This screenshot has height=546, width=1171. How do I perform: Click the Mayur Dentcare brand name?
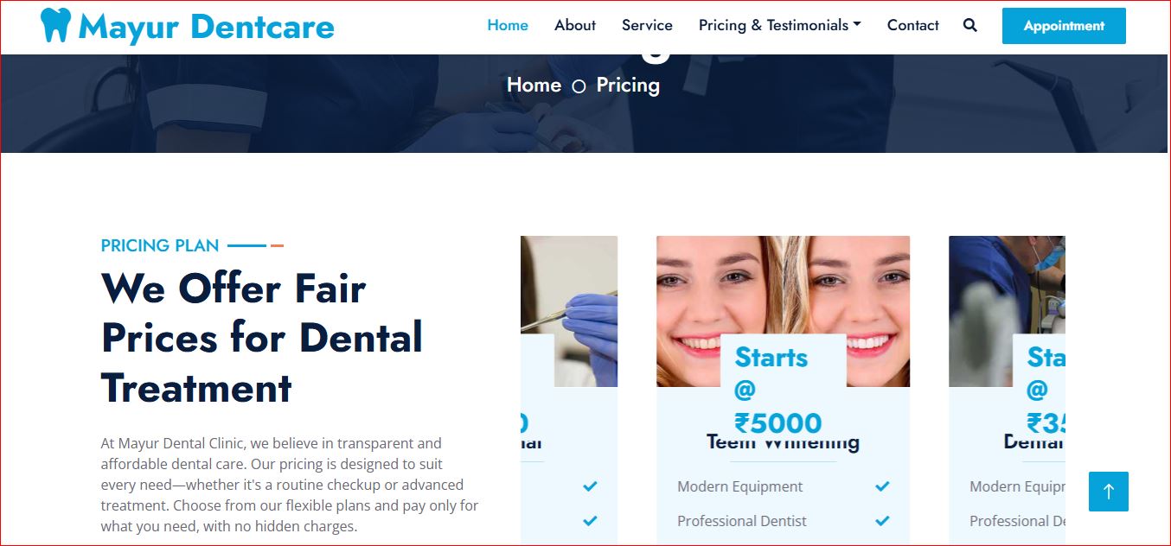[x=206, y=27]
